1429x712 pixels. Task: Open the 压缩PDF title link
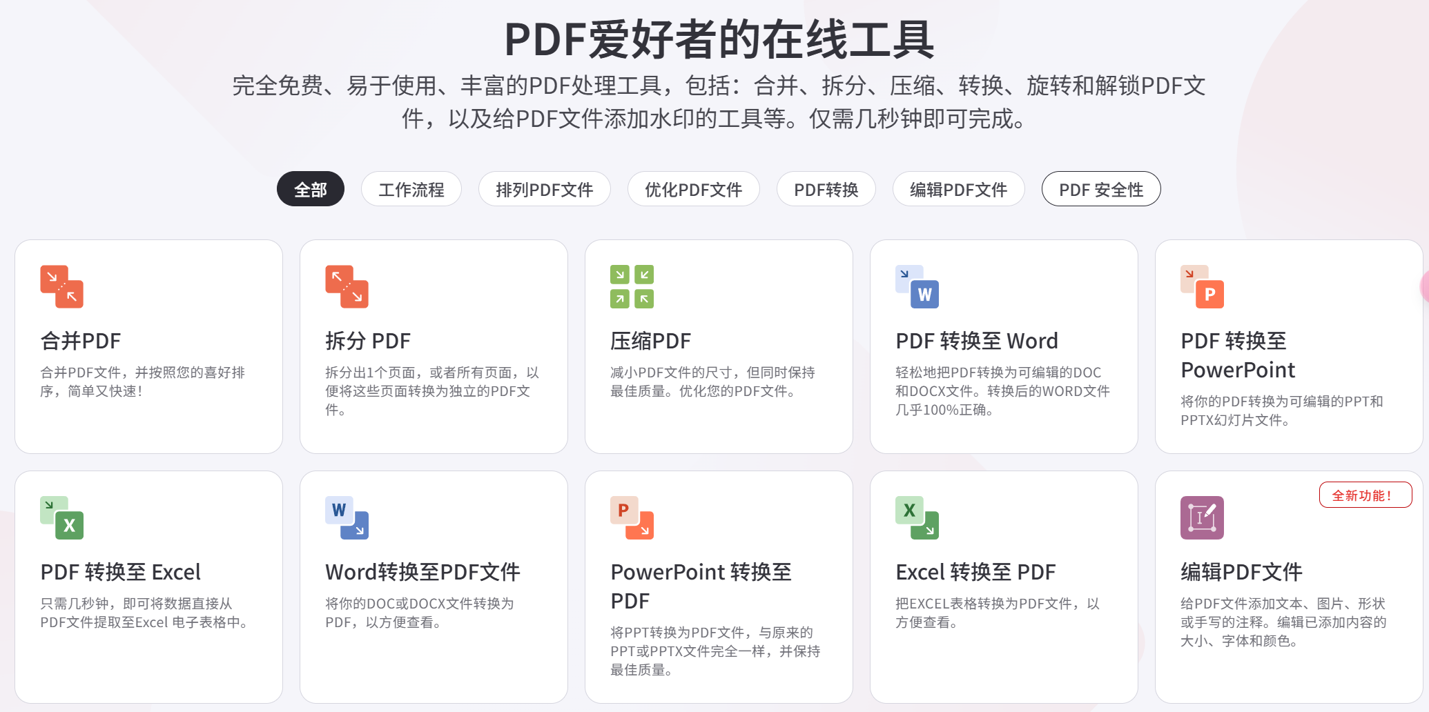coord(650,341)
